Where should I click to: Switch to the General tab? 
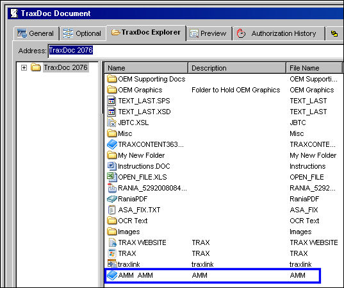(x=37, y=33)
